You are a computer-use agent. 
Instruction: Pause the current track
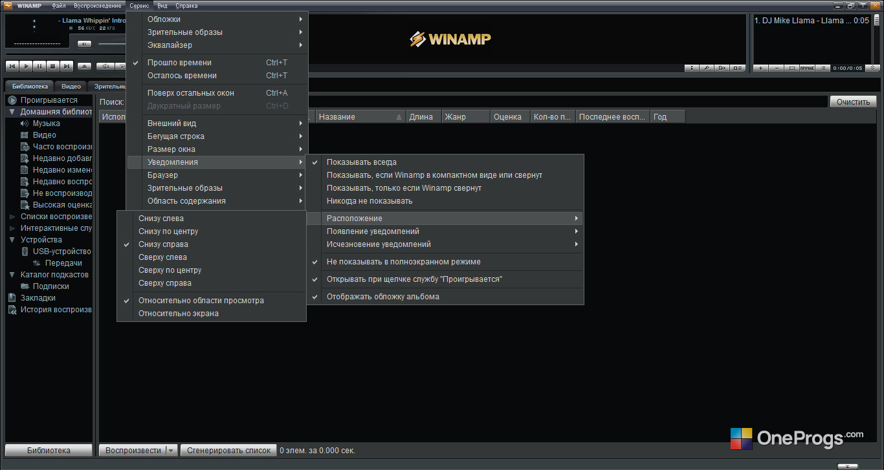point(39,66)
